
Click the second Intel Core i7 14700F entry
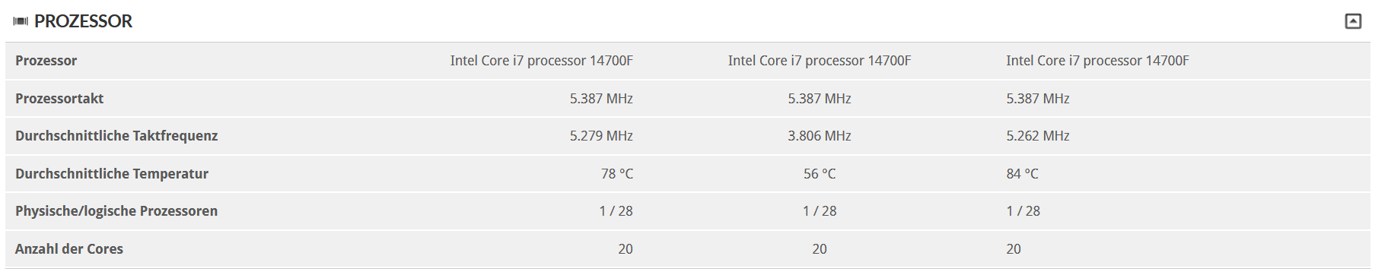(x=820, y=61)
